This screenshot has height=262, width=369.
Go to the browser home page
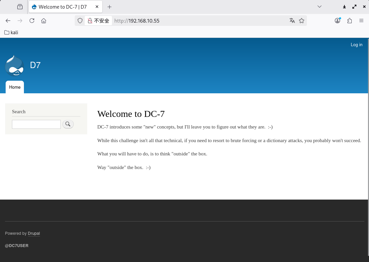click(x=44, y=21)
